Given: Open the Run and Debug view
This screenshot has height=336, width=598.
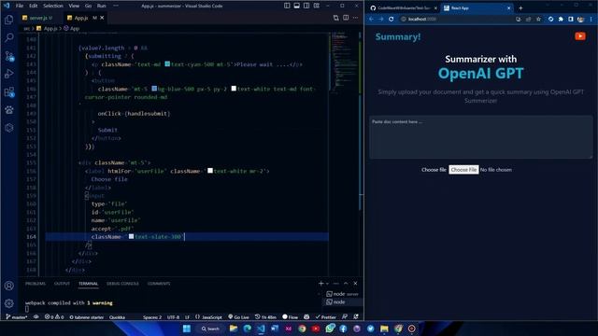Looking at the screenshot, I should click(x=9, y=74).
